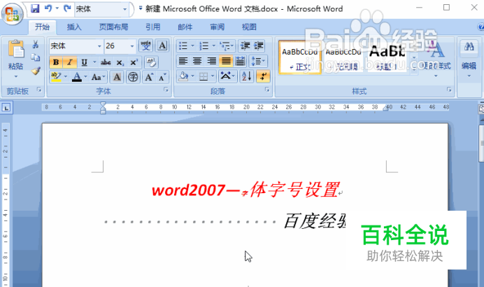Open clipboard pane launcher 剪贴板

tap(39, 90)
